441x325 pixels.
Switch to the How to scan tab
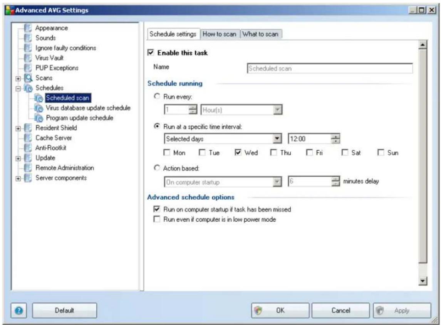[x=220, y=34]
